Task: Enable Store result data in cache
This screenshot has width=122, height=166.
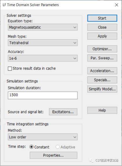Action: (10, 68)
